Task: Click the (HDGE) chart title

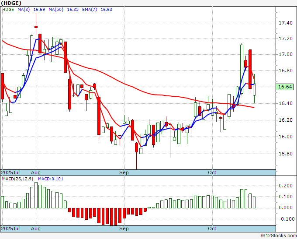Action: pyautogui.click(x=11, y=3)
